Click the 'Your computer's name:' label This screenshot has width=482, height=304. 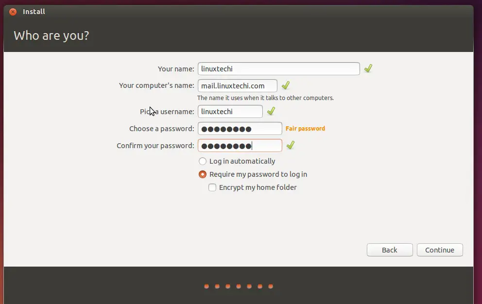click(156, 85)
